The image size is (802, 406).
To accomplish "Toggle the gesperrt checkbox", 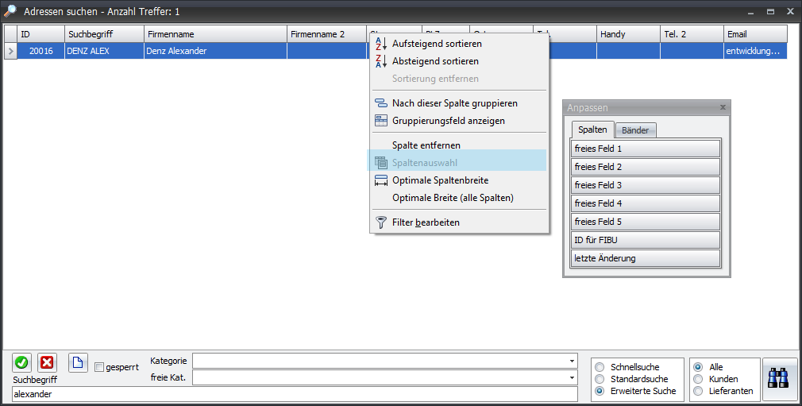I will point(99,367).
